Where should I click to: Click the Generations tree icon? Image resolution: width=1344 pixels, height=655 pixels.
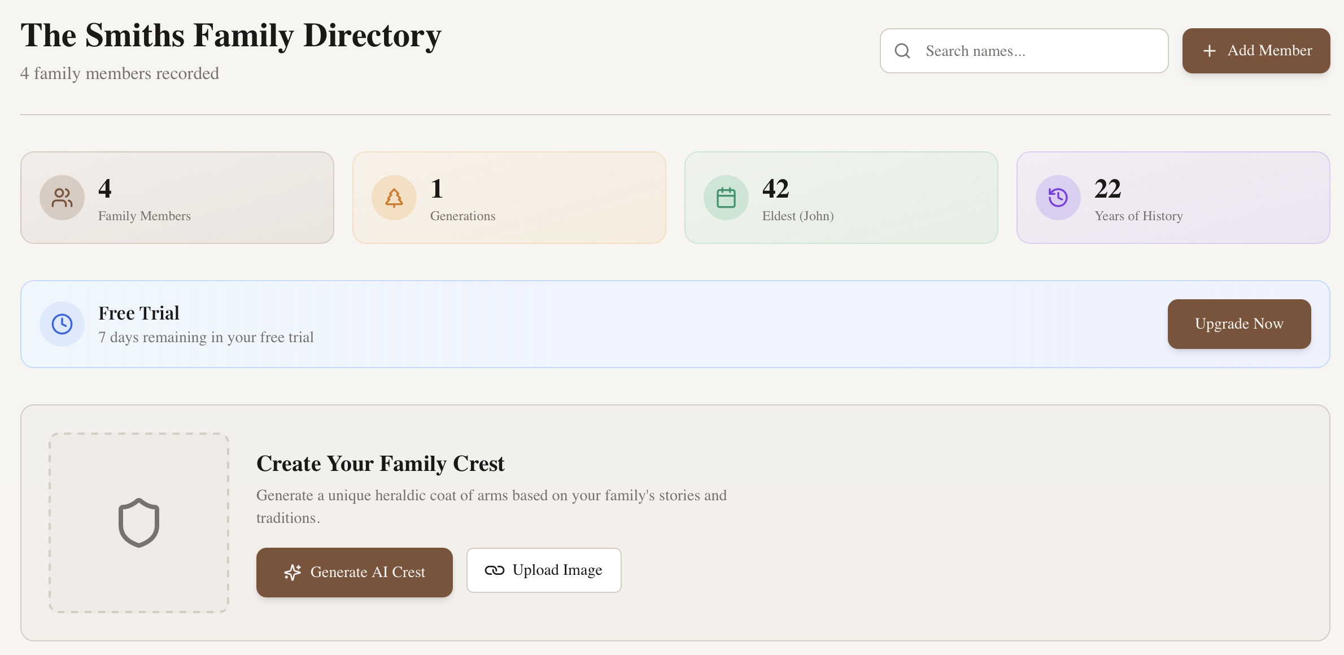point(394,198)
